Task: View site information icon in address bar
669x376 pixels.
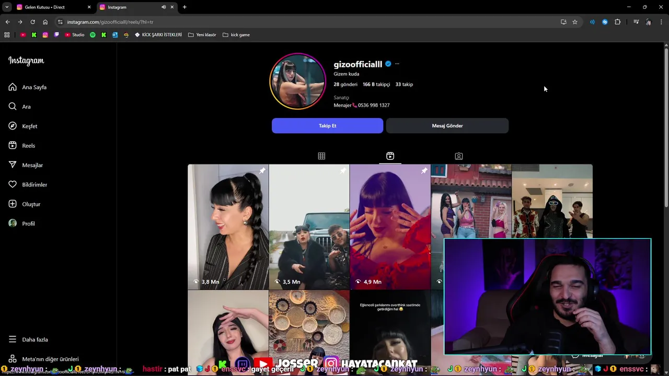Action: pyautogui.click(x=60, y=22)
